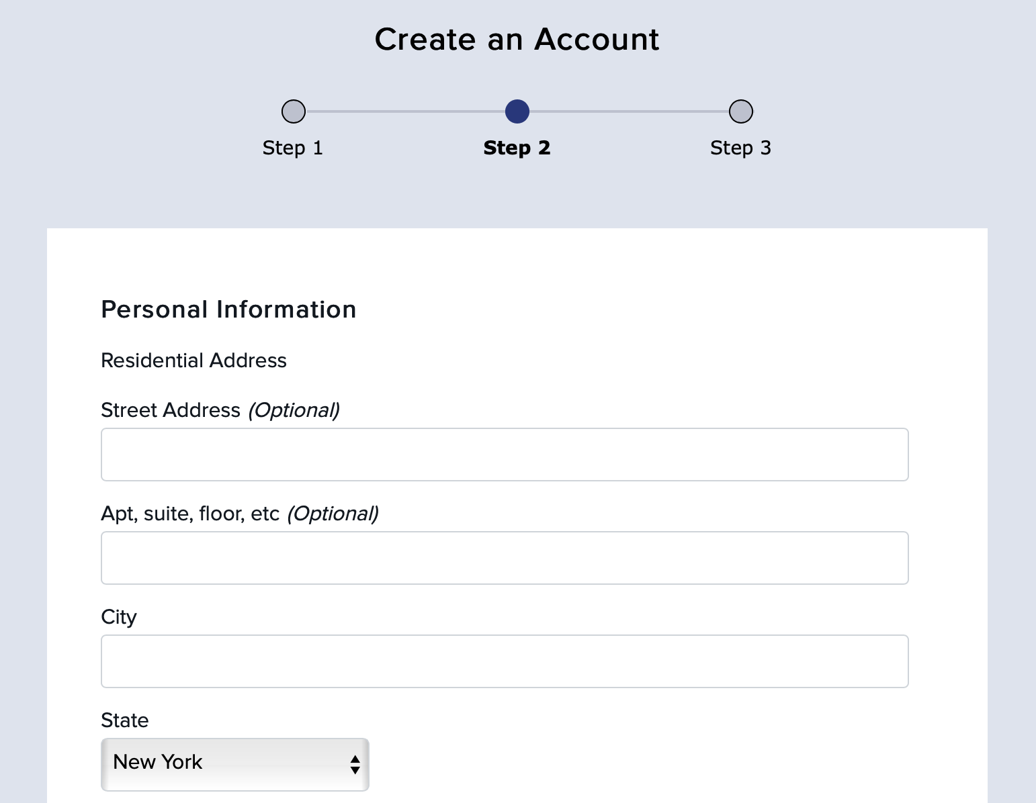Click the Step 3 progress circle
The width and height of the screenshot is (1036, 803).
(740, 111)
